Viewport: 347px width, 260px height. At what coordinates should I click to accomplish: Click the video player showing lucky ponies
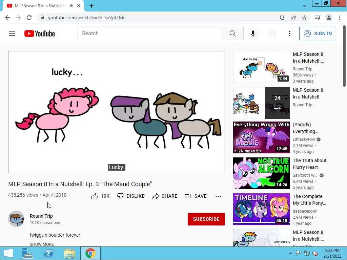click(x=117, y=112)
